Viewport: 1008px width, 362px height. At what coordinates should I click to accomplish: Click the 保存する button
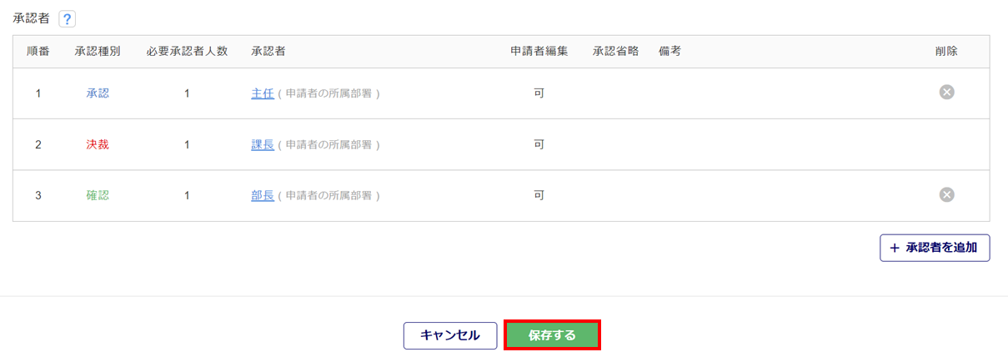click(x=552, y=335)
